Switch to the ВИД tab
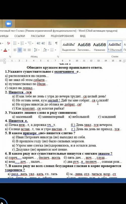 click(83, 36)
